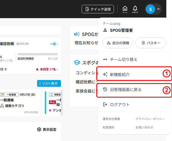Viewport: 172px width, 141px height.
Task: Click the team switch arrows icon
Action: pos(105,59)
